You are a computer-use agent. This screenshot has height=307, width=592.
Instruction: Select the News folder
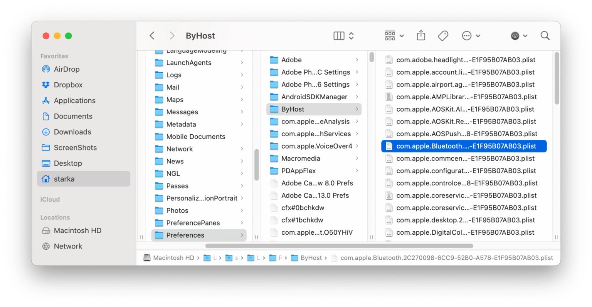coord(199,161)
